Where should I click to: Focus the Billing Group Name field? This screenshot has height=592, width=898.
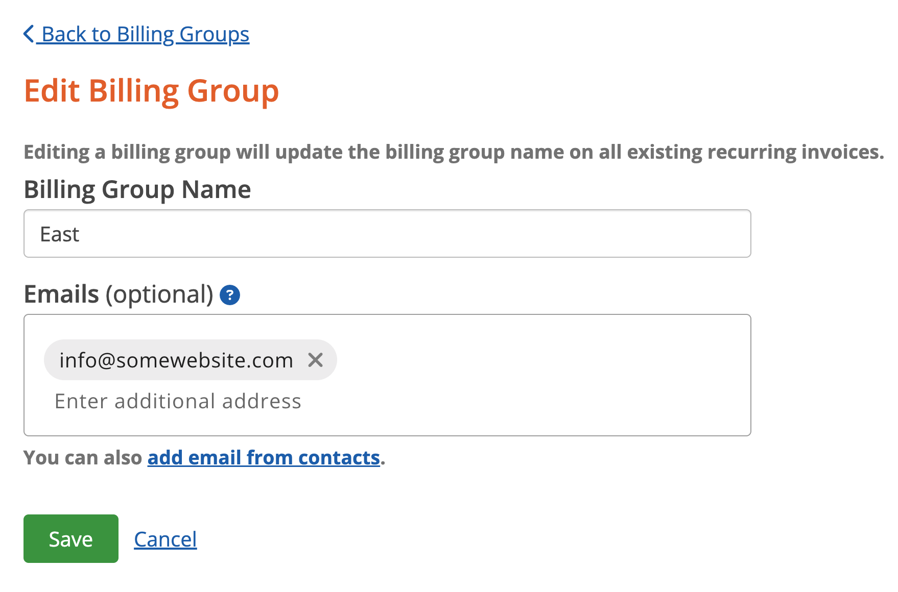[x=387, y=234]
